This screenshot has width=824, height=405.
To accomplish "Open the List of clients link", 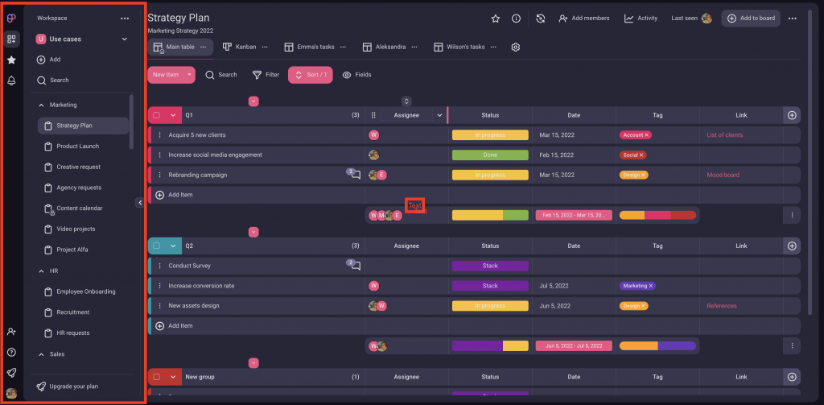I will point(724,135).
